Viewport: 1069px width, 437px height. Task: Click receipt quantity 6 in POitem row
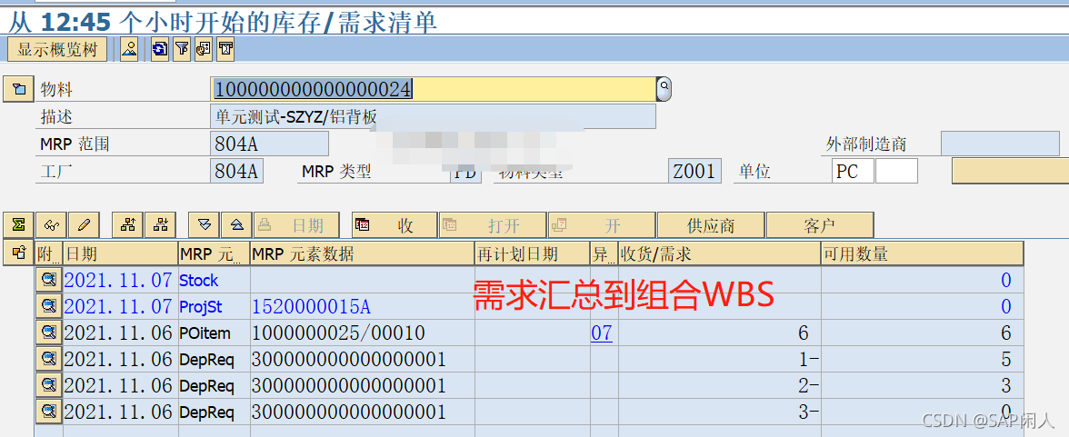[x=803, y=333]
